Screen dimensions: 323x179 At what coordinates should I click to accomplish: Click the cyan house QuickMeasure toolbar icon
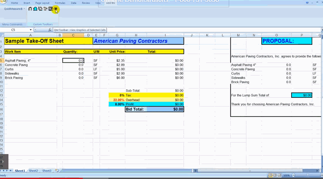coord(35,9)
